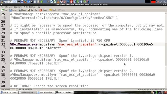Open the File menu

[x=2, y=7]
